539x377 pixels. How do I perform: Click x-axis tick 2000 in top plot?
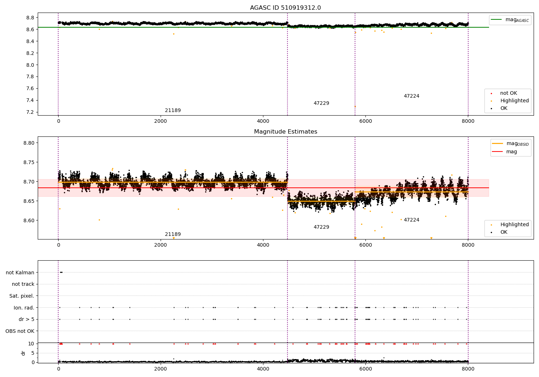(x=161, y=121)
